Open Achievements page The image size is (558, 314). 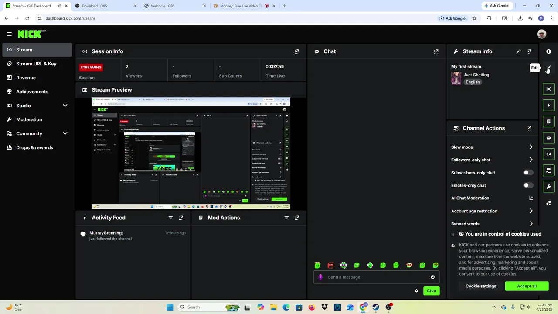point(37,92)
